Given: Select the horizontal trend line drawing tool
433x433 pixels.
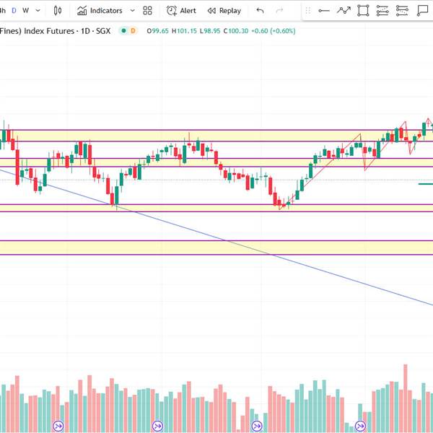Looking at the screenshot, I should point(323,11).
